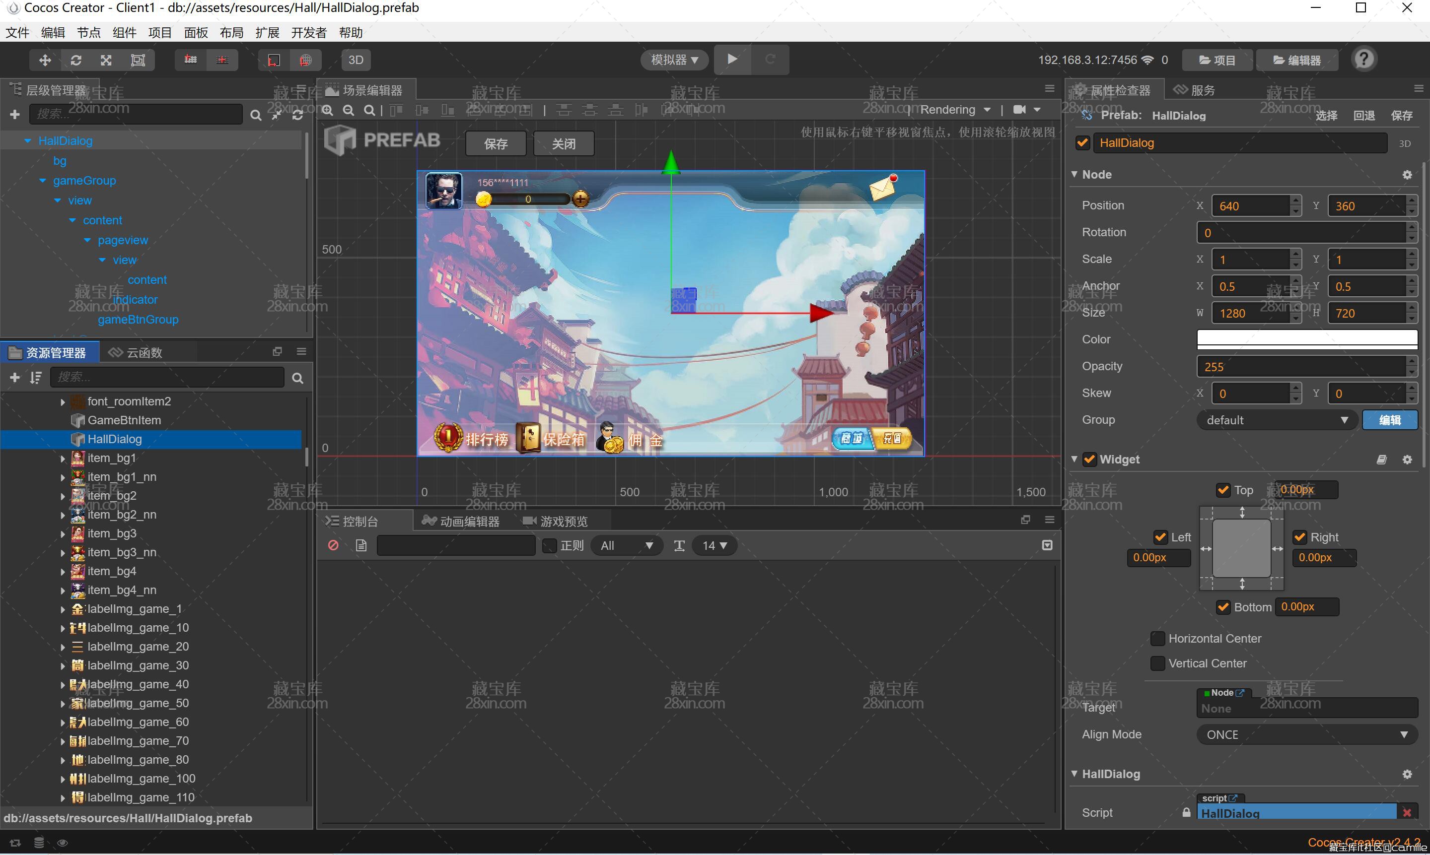The image size is (1430, 855).
Task: Uncheck the Widget Top alignment checkbox
Action: pyautogui.click(x=1223, y=490)
